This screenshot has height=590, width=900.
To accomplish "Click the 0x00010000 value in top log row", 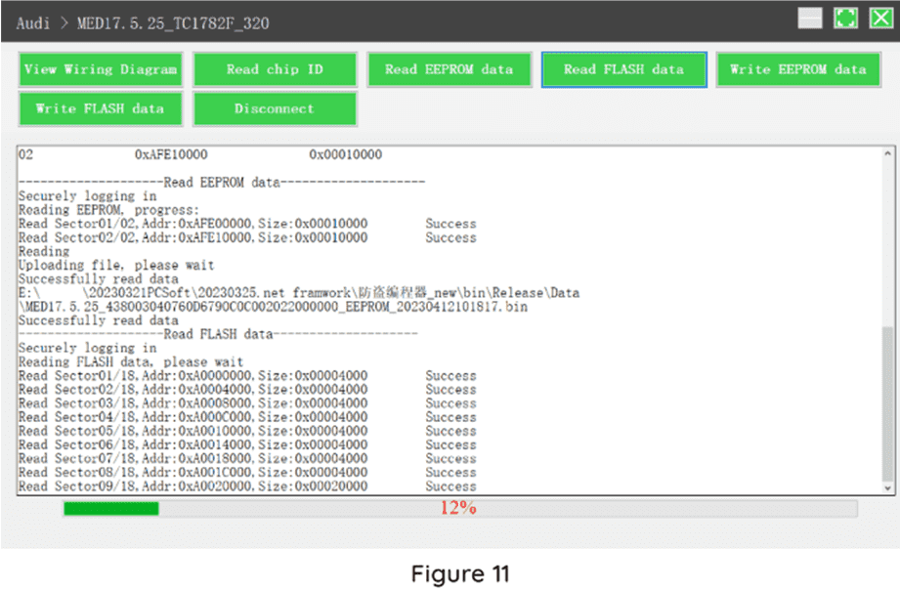I will click(346, 154).
